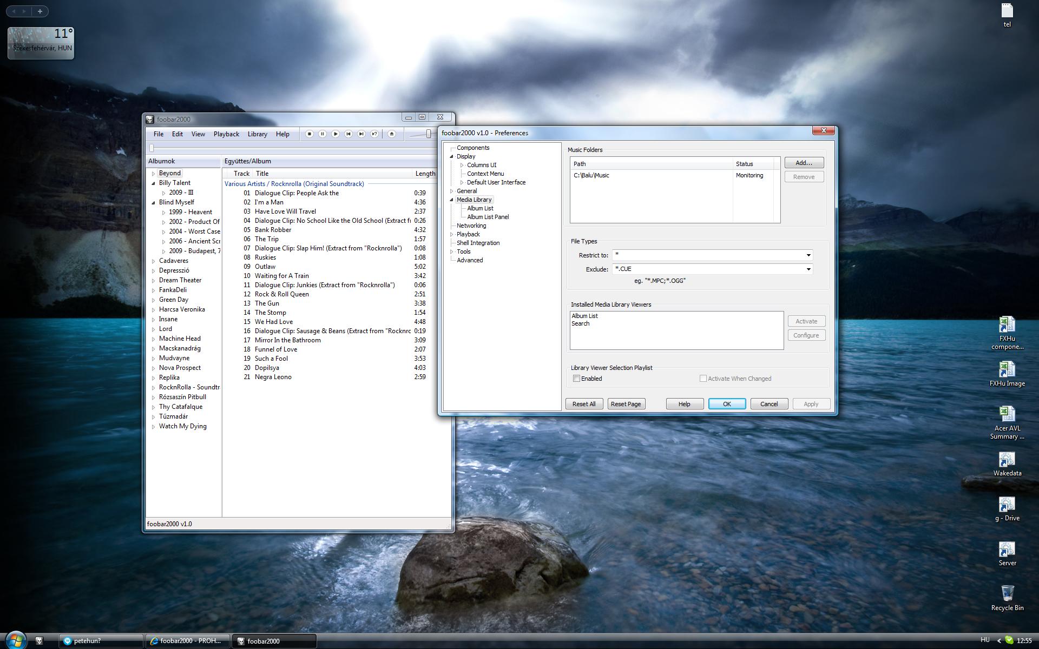The height and width of the screenshot is (649, 1039).
Task: Open the Exclude dropdown
Action: 808,269
